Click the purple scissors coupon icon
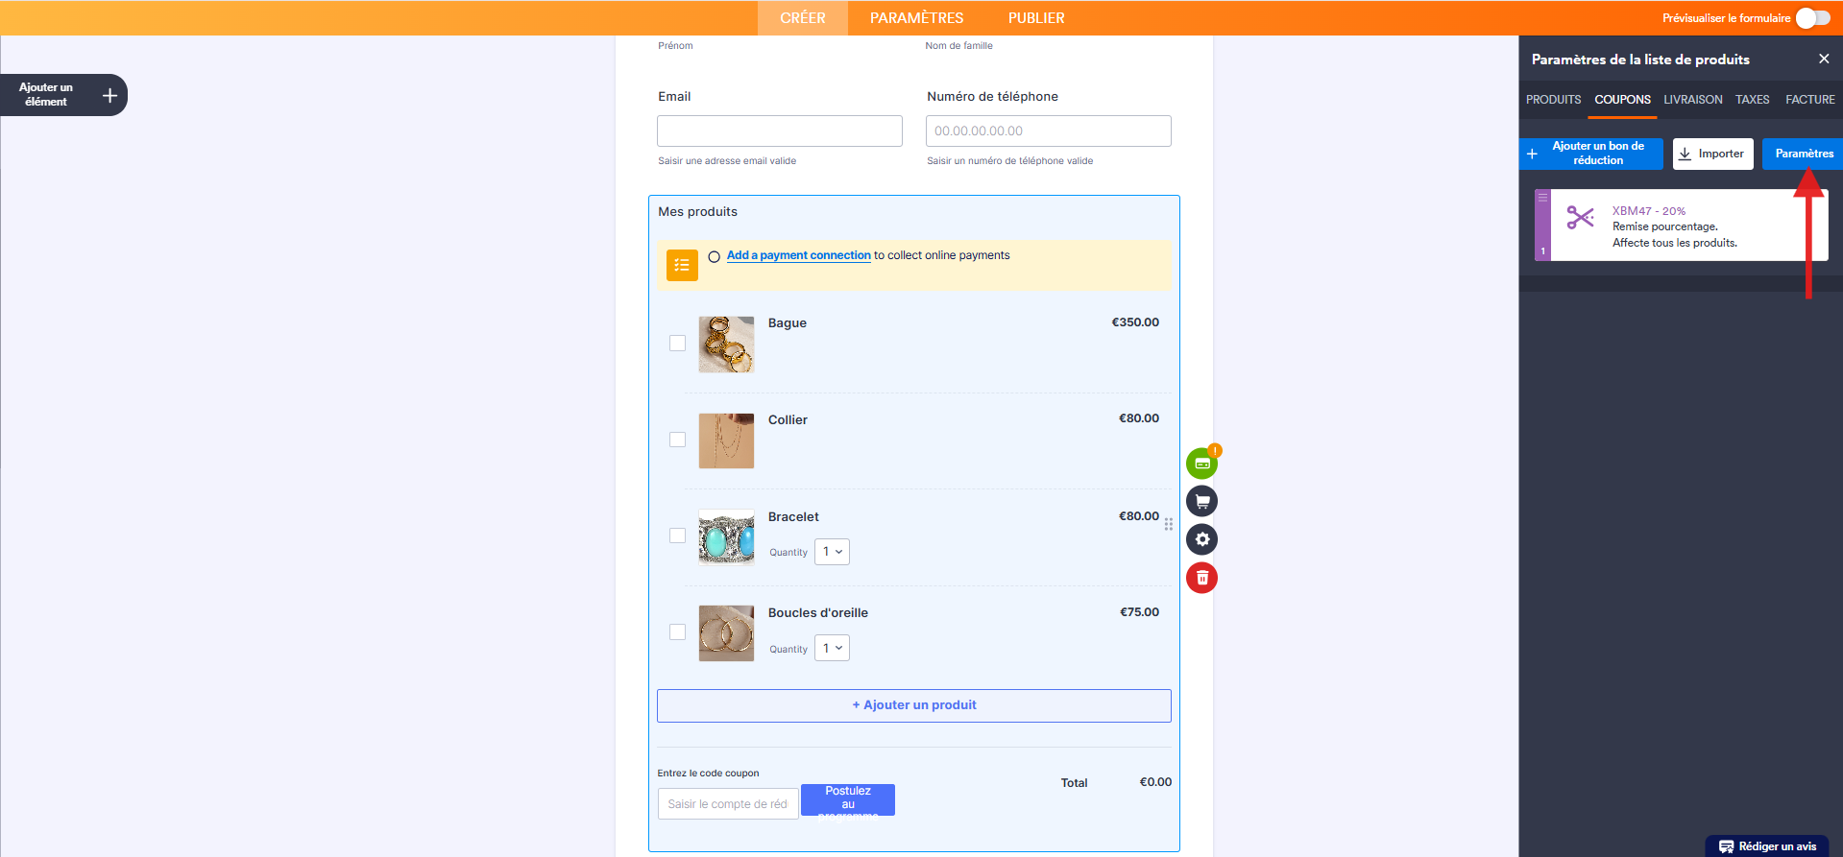The height and width of the screenshot is (857, 1843). [x=1580, y=218]
